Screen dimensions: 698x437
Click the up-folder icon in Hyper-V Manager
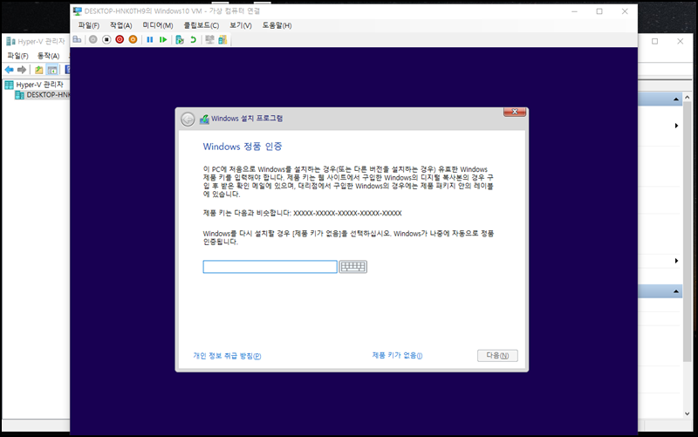point(39,70)
